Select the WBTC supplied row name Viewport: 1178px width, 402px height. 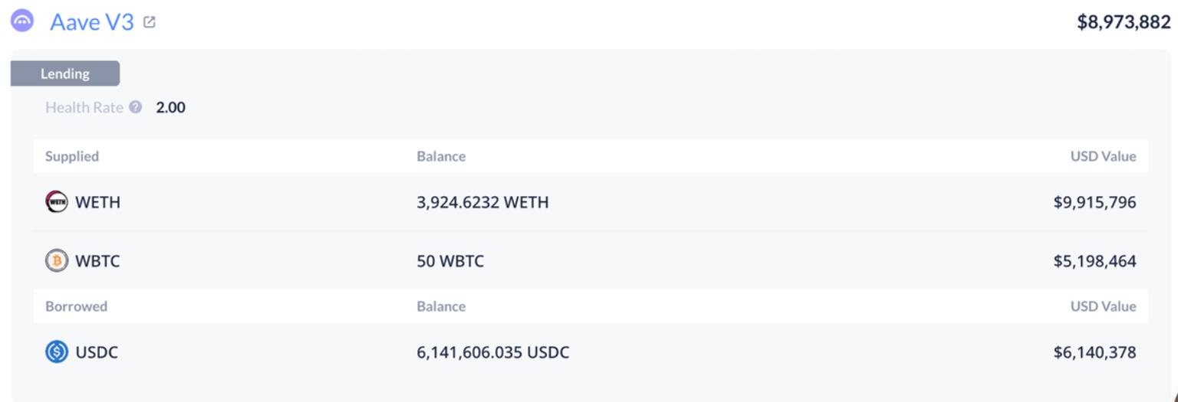(97, 261)
